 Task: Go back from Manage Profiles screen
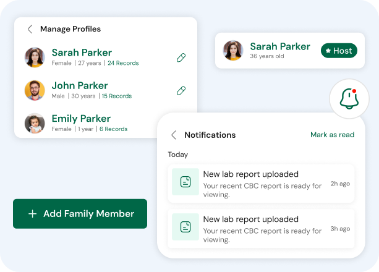pyautogui.click(x=30, y=29)
